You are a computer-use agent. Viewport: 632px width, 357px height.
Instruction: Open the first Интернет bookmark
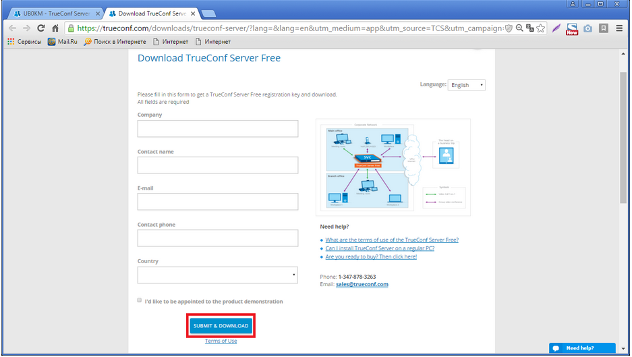point(171,42)
